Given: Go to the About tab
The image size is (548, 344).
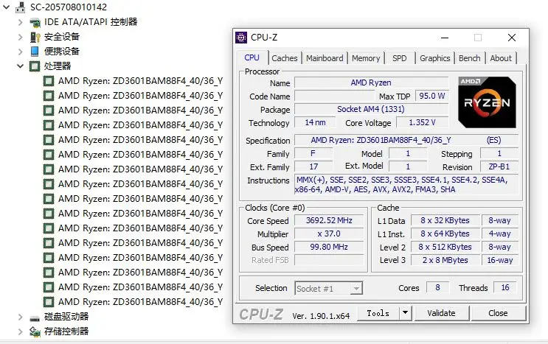Looking at the screenshot, I should 501,58.
